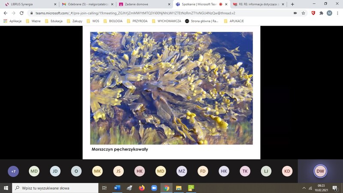Open the notification center in taskbar
Image resolution: width=343 pixels, height=193 pixels.
click(335, 188)
